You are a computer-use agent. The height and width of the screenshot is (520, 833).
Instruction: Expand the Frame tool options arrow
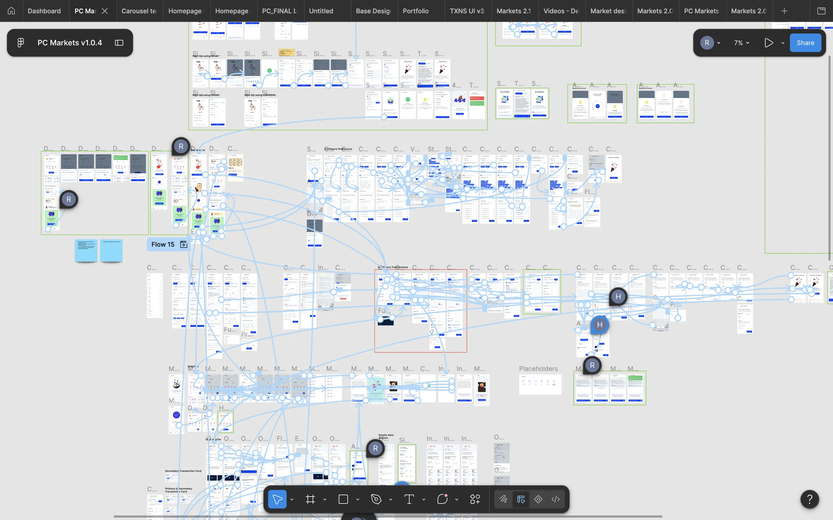pos(325,499)
